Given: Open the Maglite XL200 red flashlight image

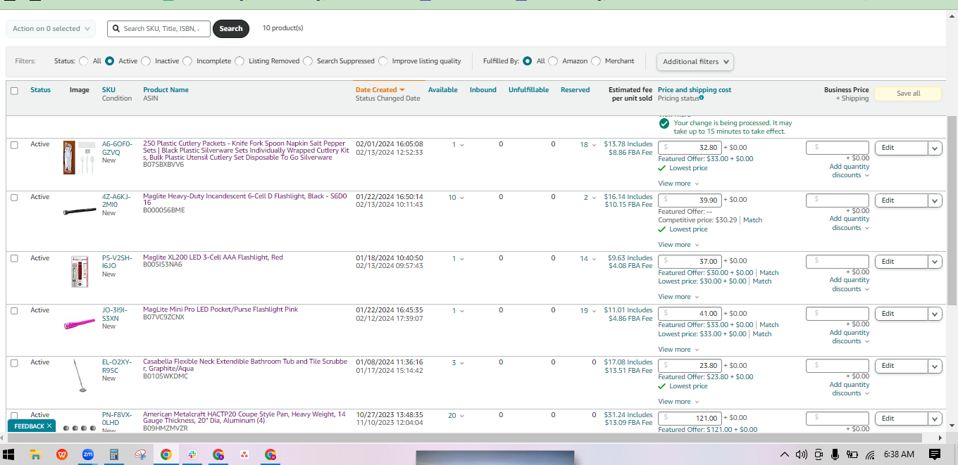Looking at the screenshot, I should coord(79,272).
